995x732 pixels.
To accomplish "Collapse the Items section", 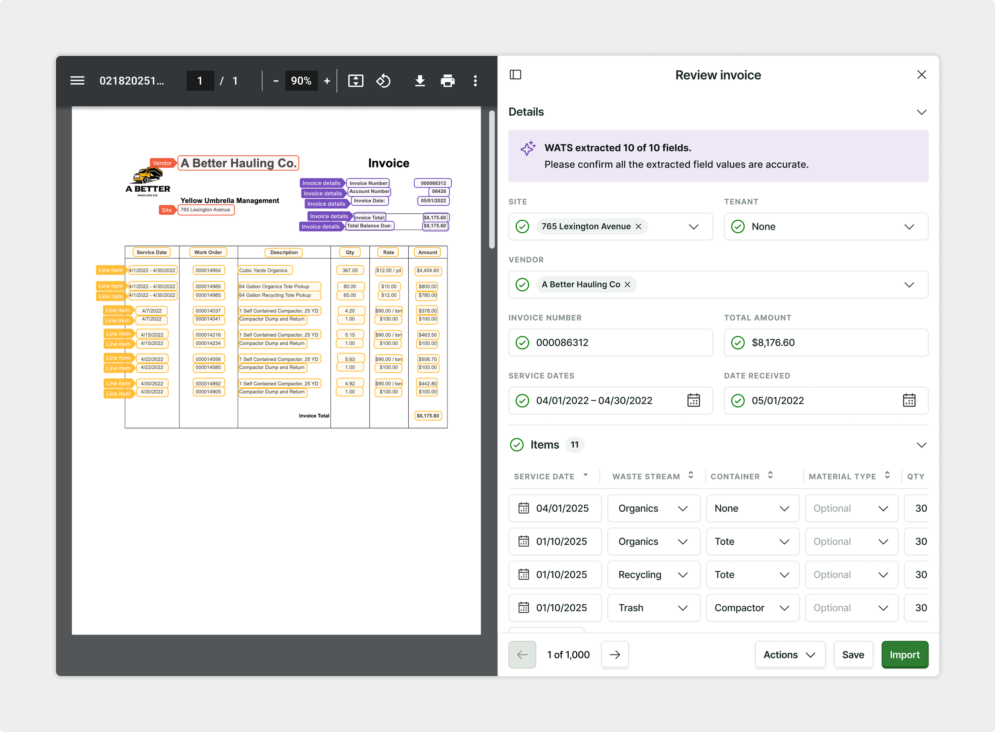I will pos(921,445).
